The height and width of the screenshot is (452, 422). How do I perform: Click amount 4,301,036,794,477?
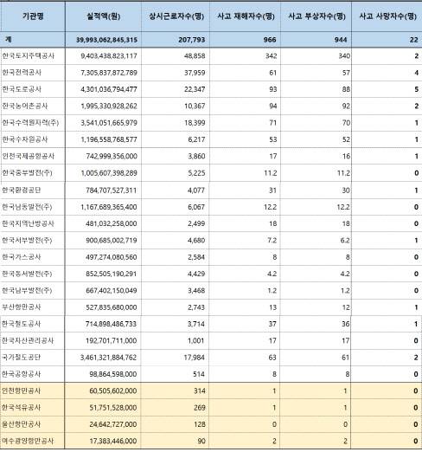(x=109, y=89)
